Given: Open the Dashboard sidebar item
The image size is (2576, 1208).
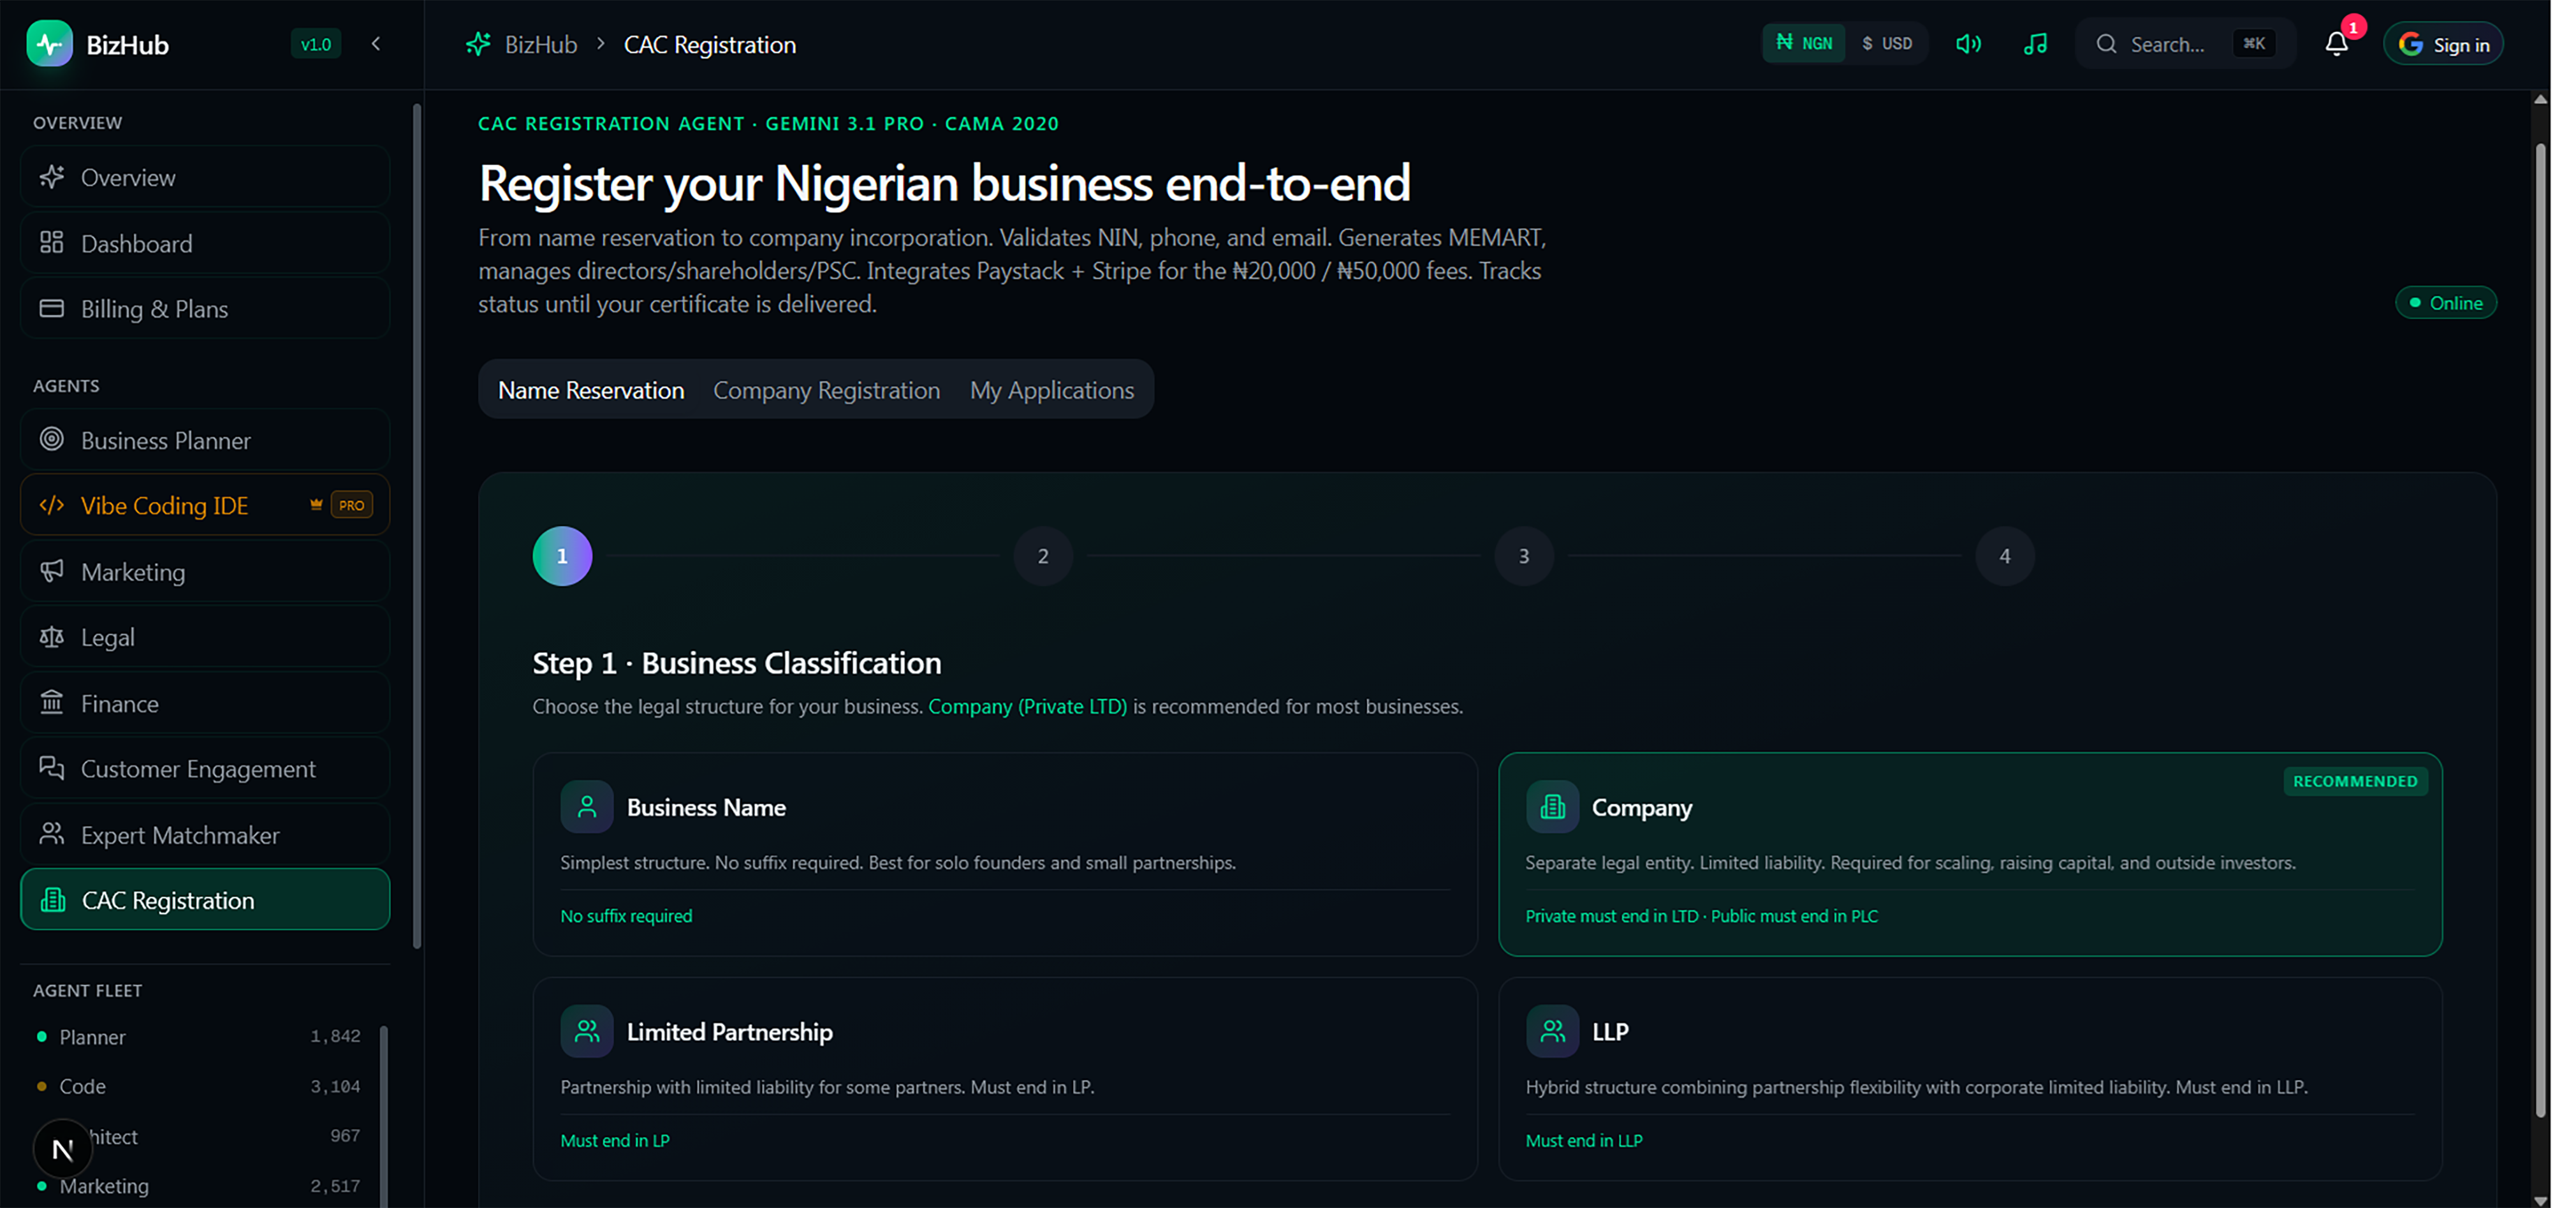Looking at the screenshot, I should (x=205, y=243).
